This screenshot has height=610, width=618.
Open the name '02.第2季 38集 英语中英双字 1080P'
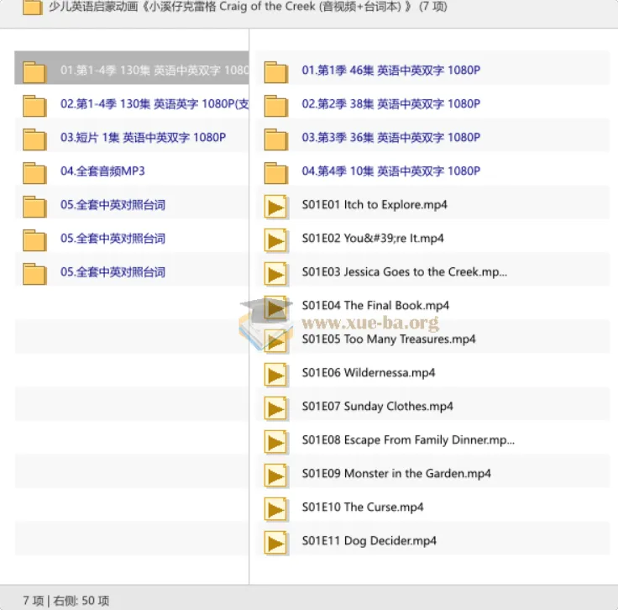point(391,103)
